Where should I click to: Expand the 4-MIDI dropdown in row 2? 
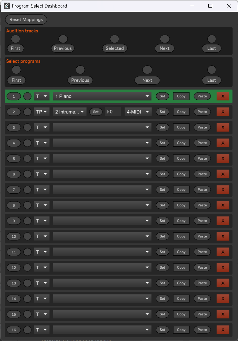click(138, 112)
